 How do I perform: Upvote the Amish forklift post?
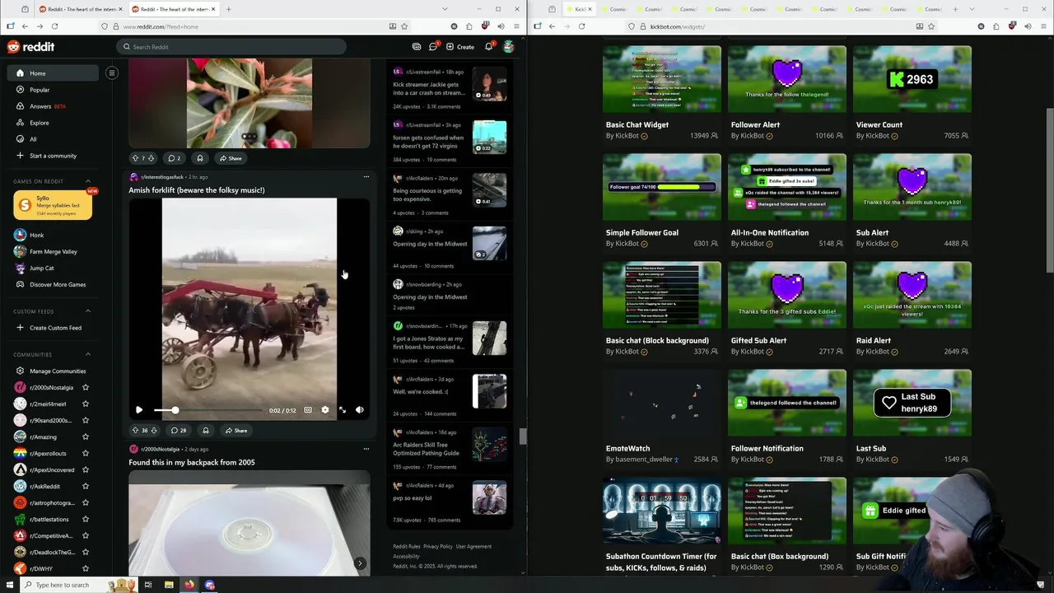(x=136, y=430)
